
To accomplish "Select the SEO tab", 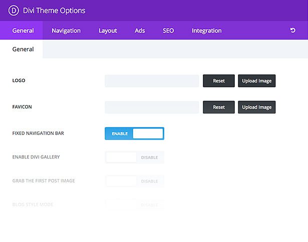I will (168, 30).
